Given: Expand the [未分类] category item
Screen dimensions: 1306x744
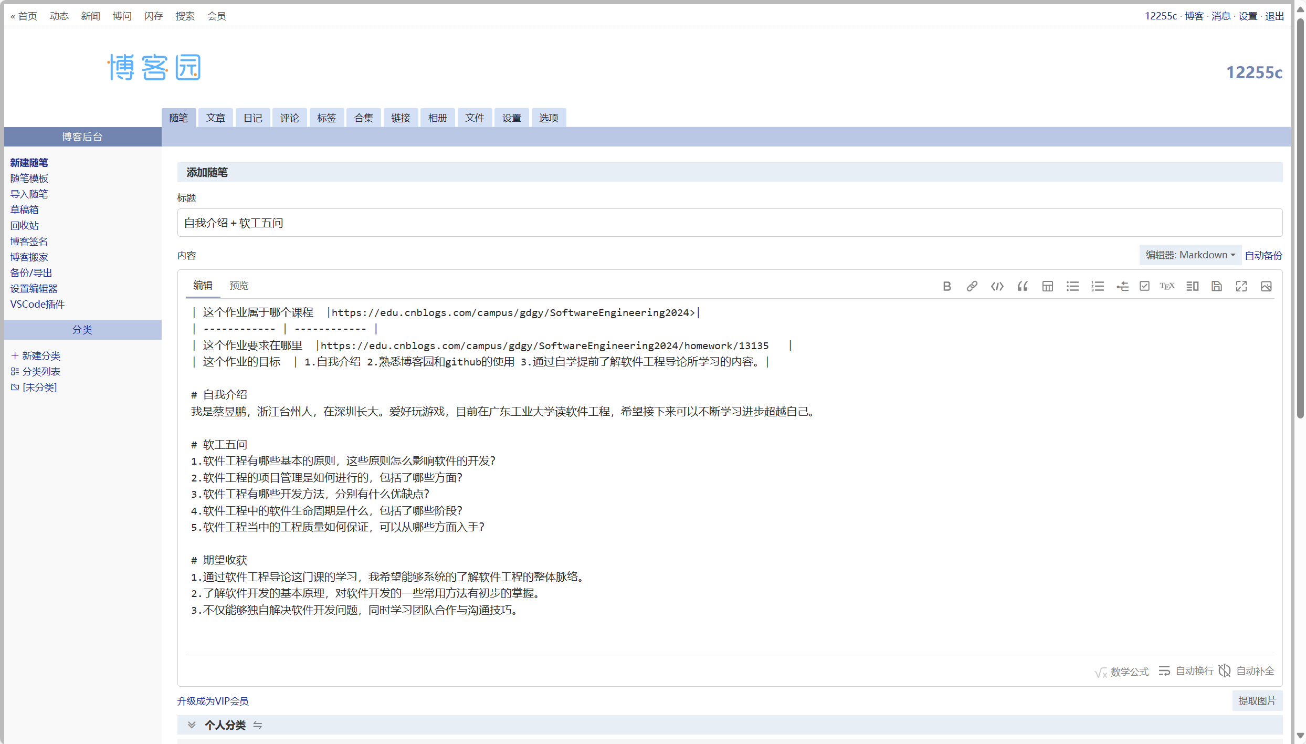Looking at the screenshot, I should (x=39, y=387).
